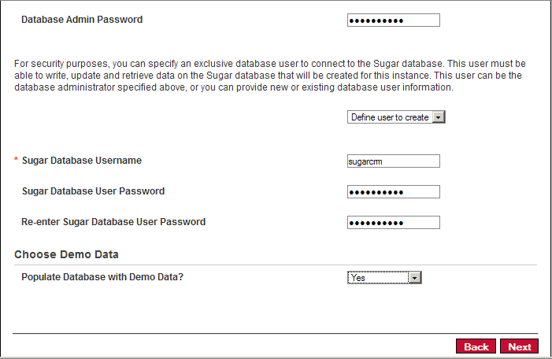The image size is (552, 359).
Task: Focus the Sugar Database Username field
Action: click(x=393, y=161)
